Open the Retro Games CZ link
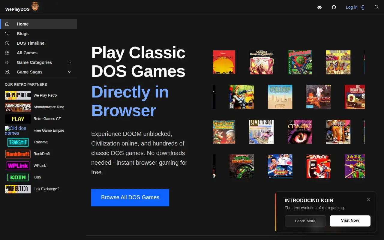384x240 pixels. tap(47, 119)
